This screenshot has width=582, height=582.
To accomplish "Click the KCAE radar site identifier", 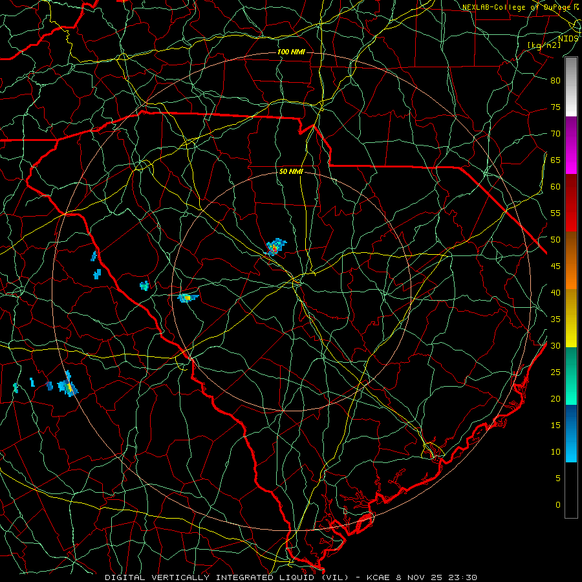I will (378, 577).
